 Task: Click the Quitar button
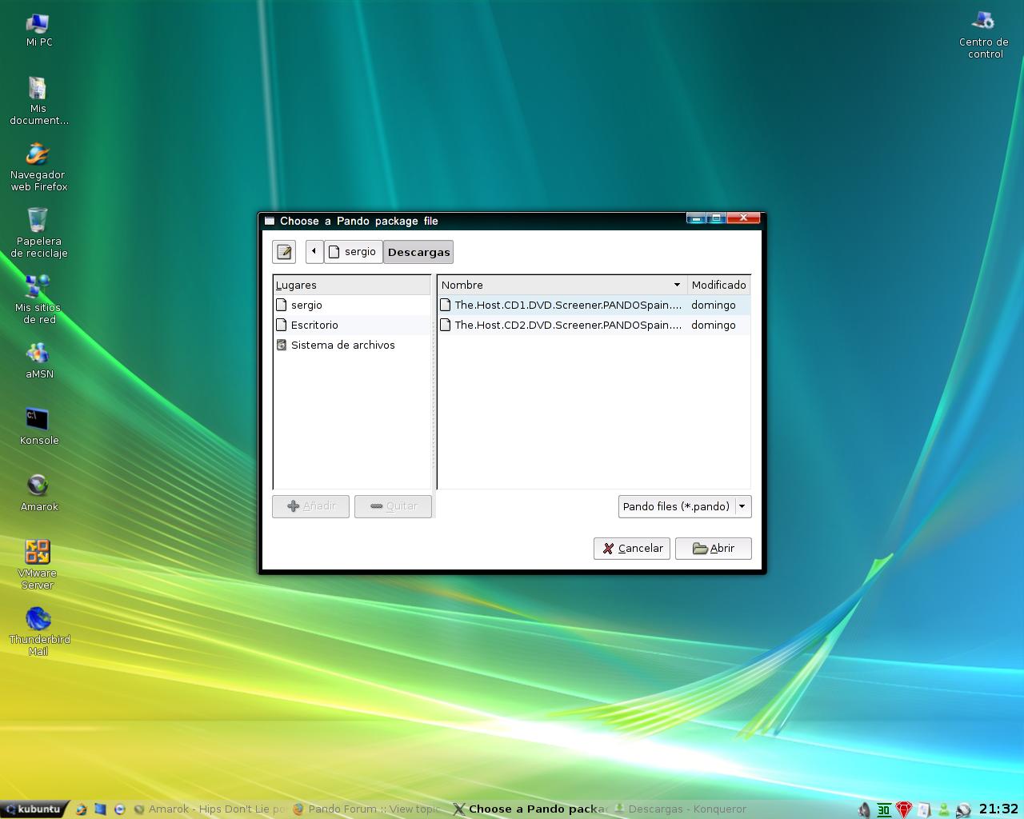pos(393,506)
